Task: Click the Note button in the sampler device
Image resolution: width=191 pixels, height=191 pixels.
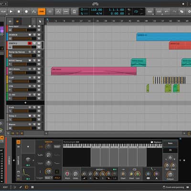Action: point(170,143)
